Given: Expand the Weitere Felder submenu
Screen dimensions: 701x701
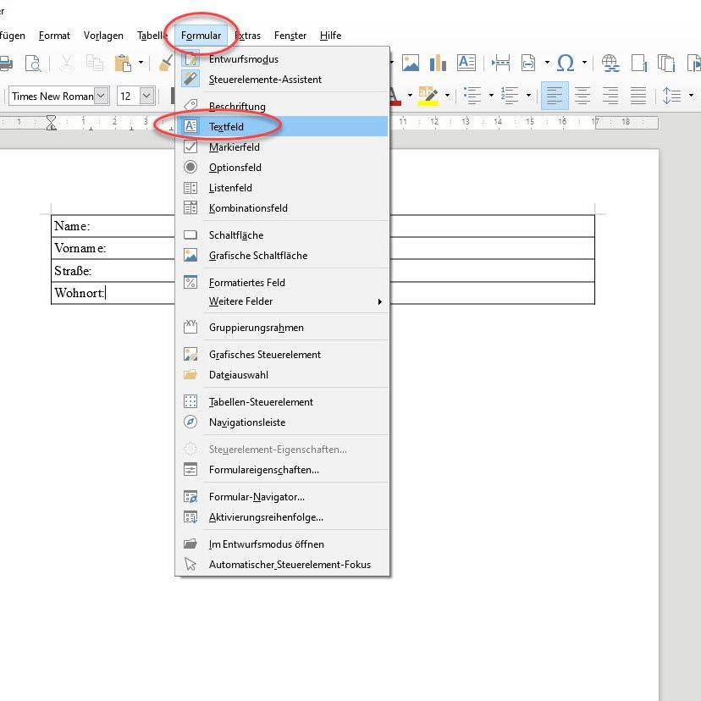Looking at the screenshot, I should [x=282, y=301].
